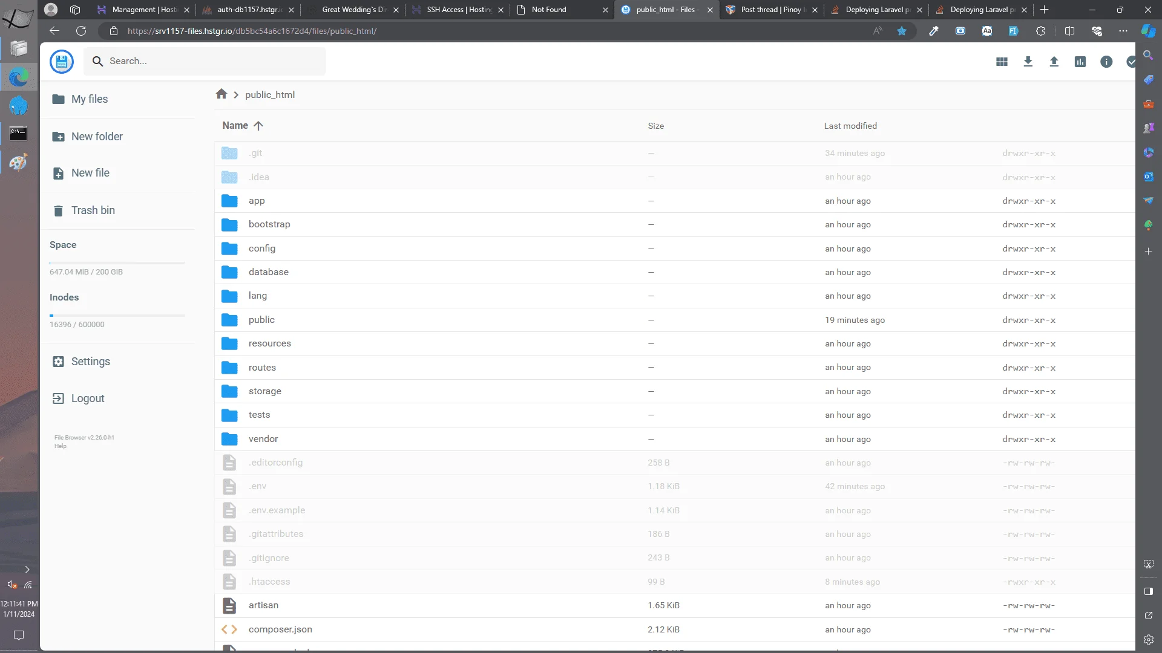Click the .git folder icon

(229, 153)
